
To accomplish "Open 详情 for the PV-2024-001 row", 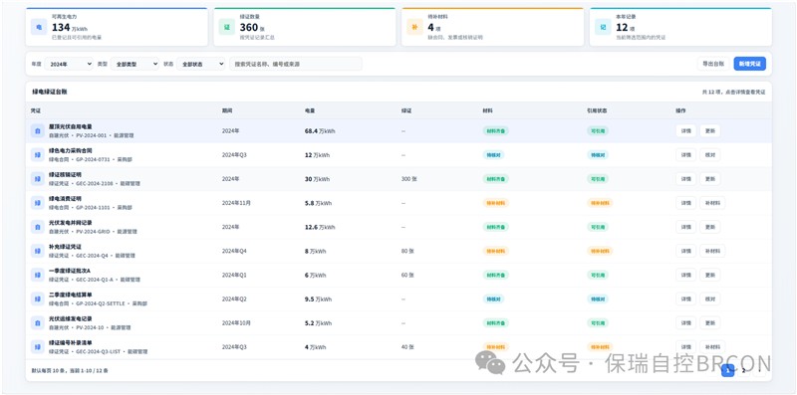I will tap(685, 131).
